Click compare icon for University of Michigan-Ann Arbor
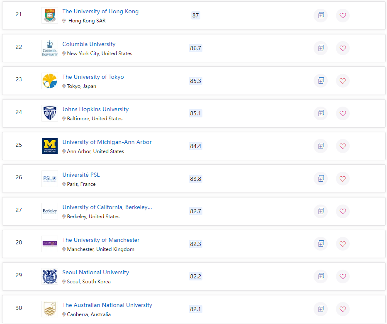The image size is (387, 324). click(x=321, y=146)
